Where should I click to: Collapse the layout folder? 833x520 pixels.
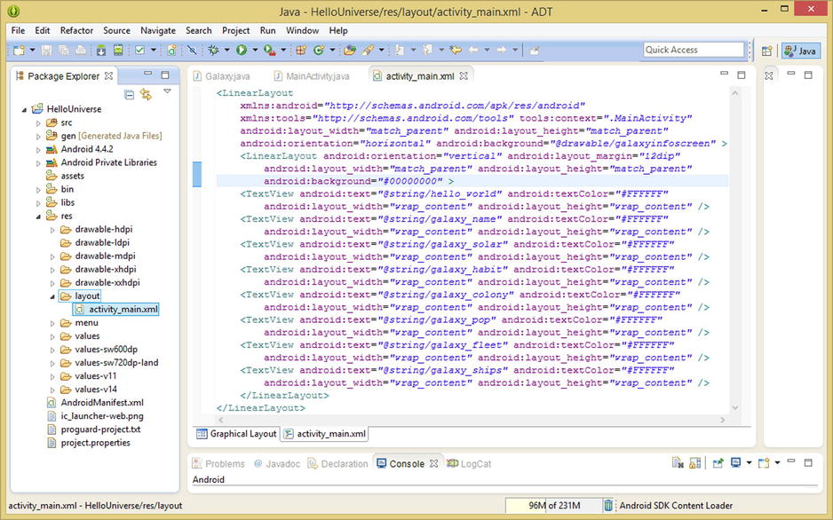point(52,295)
